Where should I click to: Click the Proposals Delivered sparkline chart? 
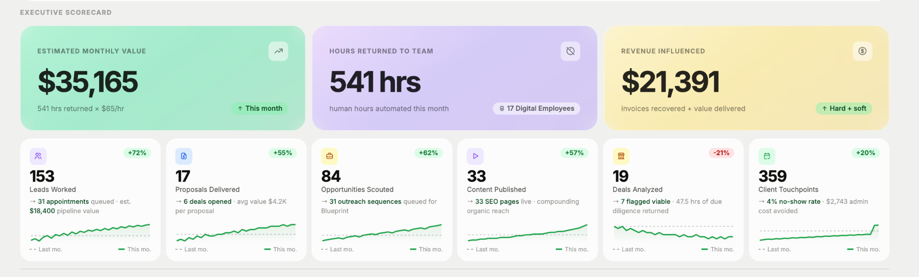pyautogui.click(x=236, y=232)
